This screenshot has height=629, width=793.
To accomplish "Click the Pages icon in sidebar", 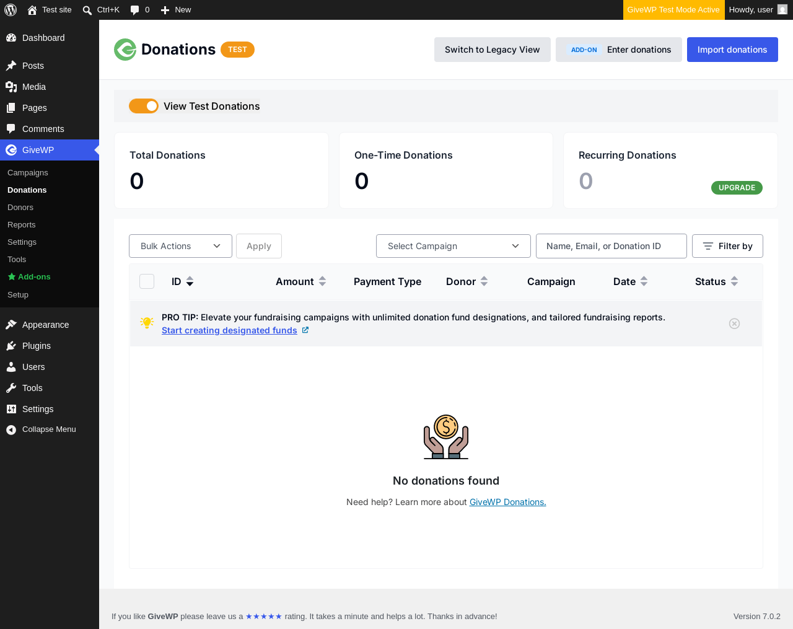I will click(x=11, y=108).
